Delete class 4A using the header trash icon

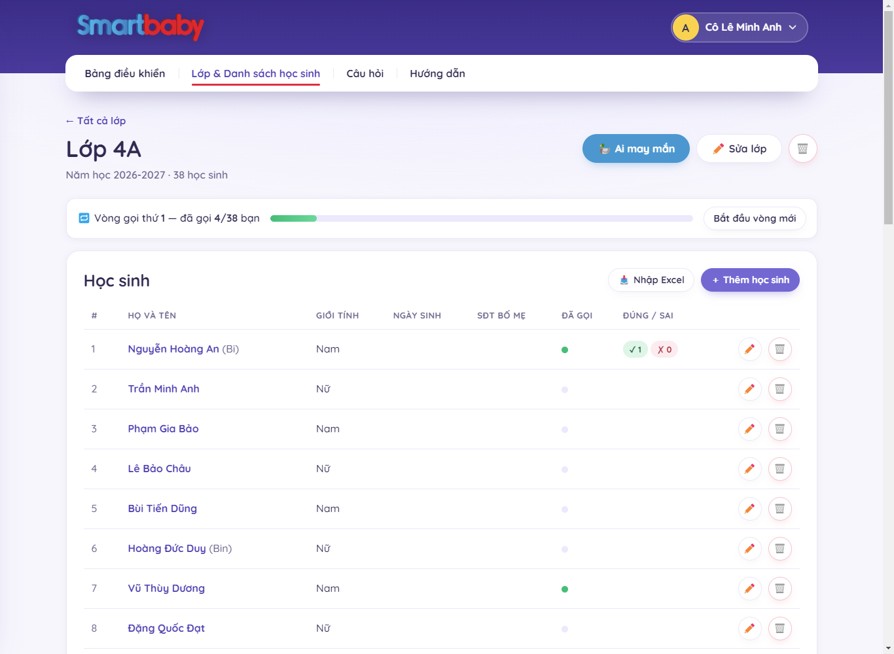click(x=803, y=148)
